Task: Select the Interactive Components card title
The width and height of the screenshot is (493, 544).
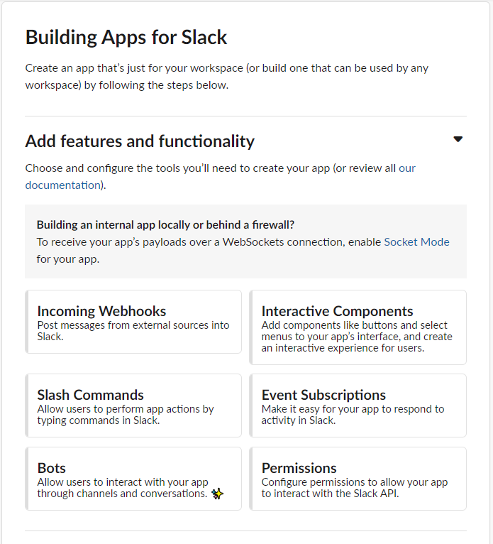Action: (x=337, y=311)
